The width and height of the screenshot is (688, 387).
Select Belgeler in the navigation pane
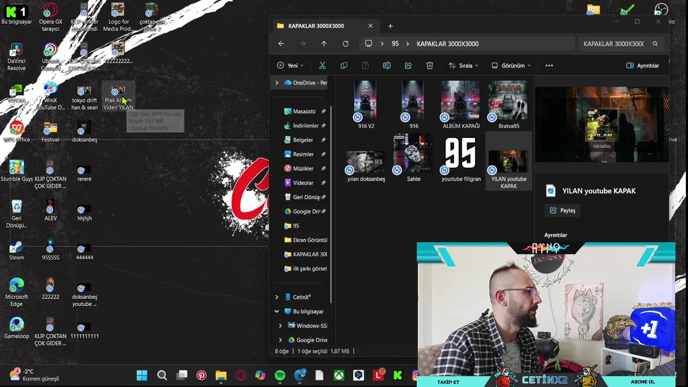tap(304, 140)
